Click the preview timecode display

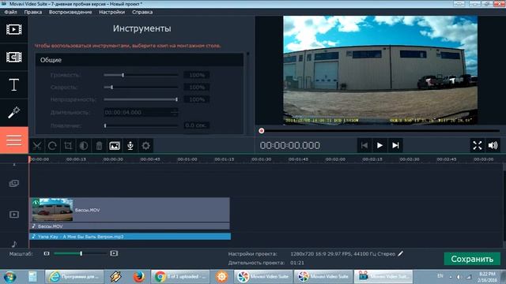[290, 145]
